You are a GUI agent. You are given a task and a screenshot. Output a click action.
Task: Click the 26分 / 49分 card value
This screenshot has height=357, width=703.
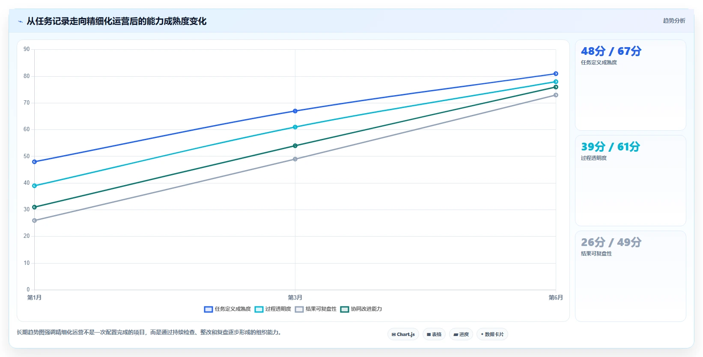[x=611, y=243]
